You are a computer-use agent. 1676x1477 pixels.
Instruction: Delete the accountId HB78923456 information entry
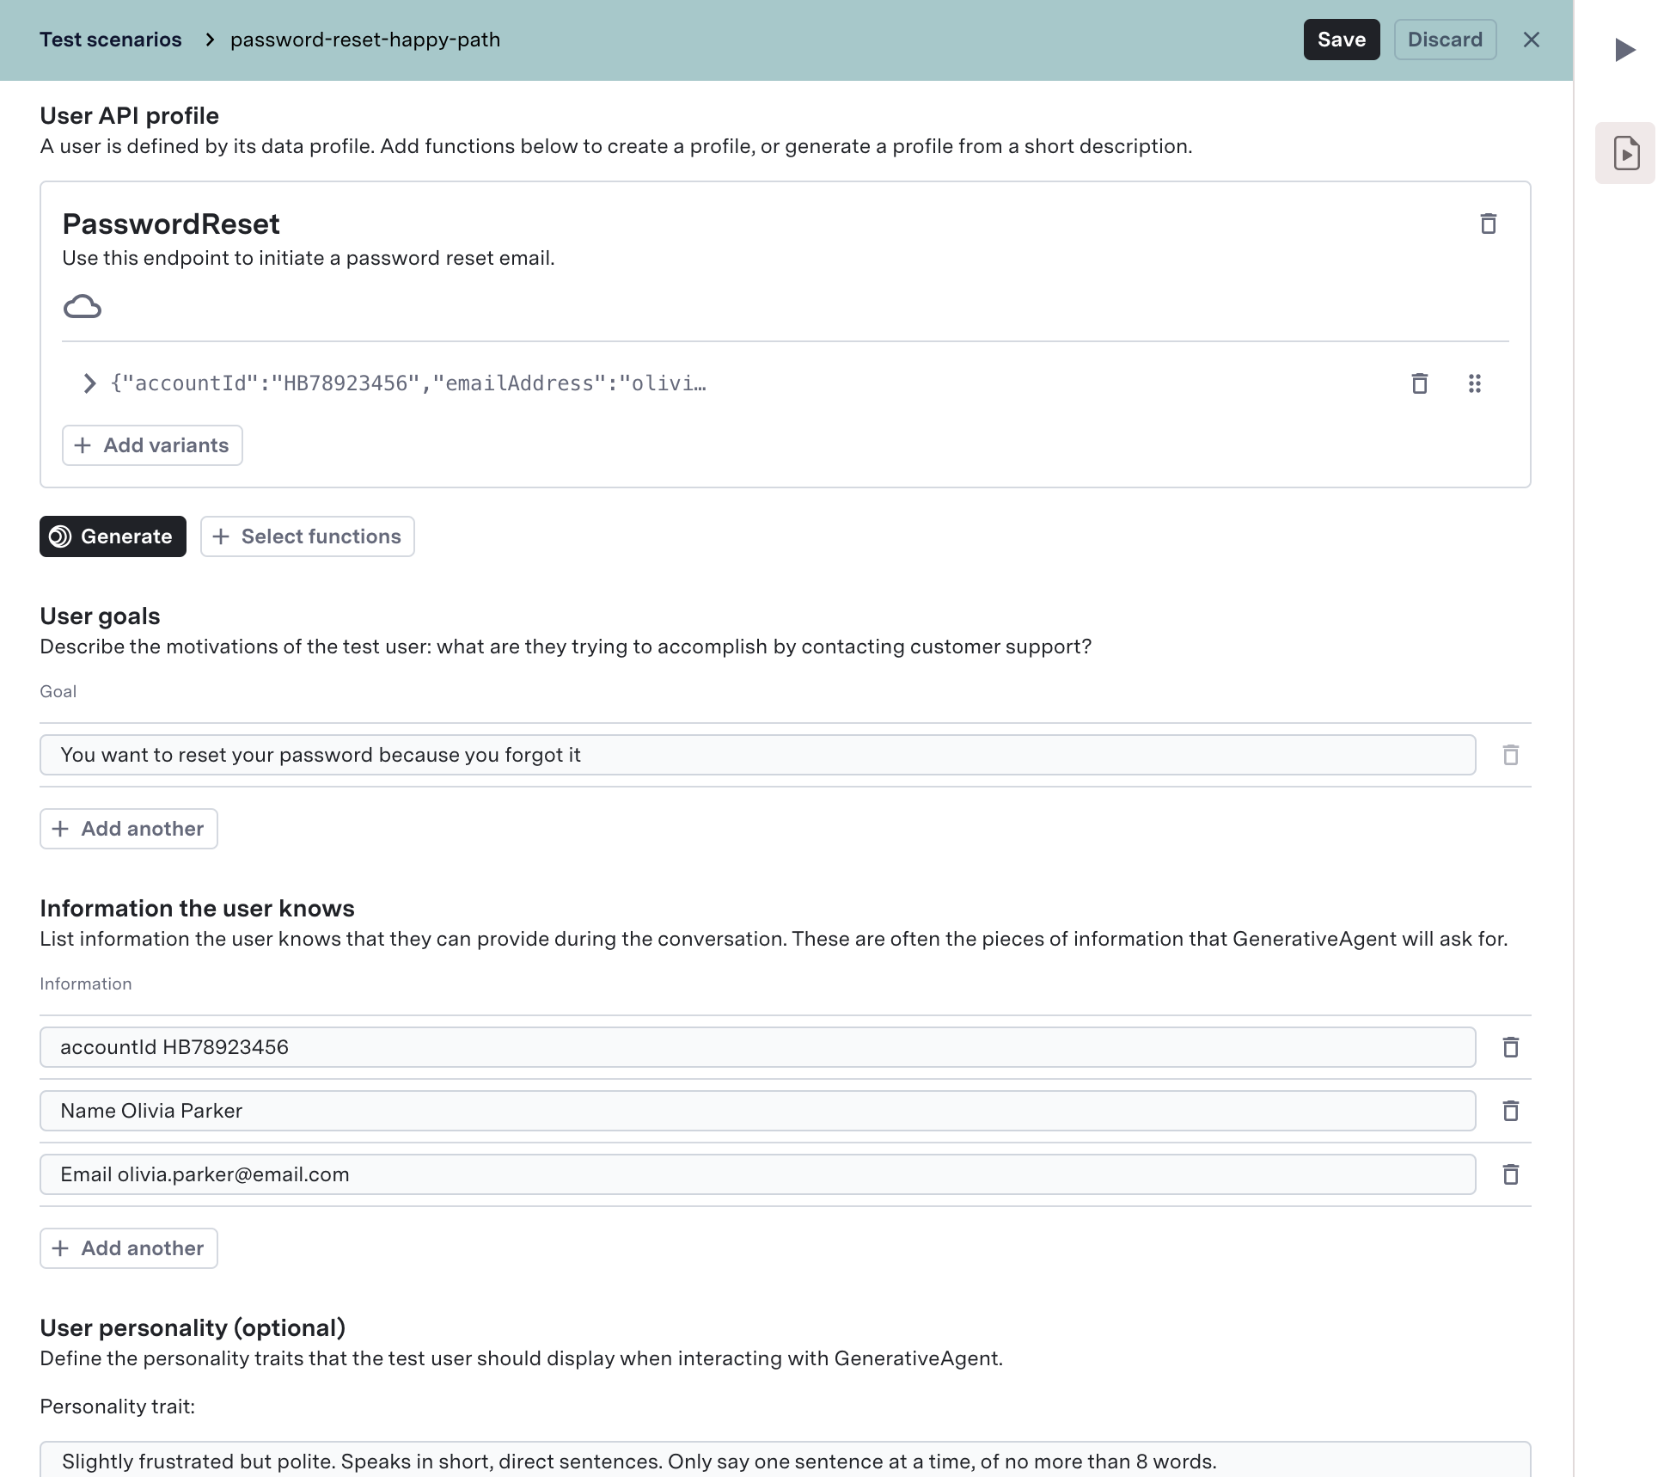1510,1047
